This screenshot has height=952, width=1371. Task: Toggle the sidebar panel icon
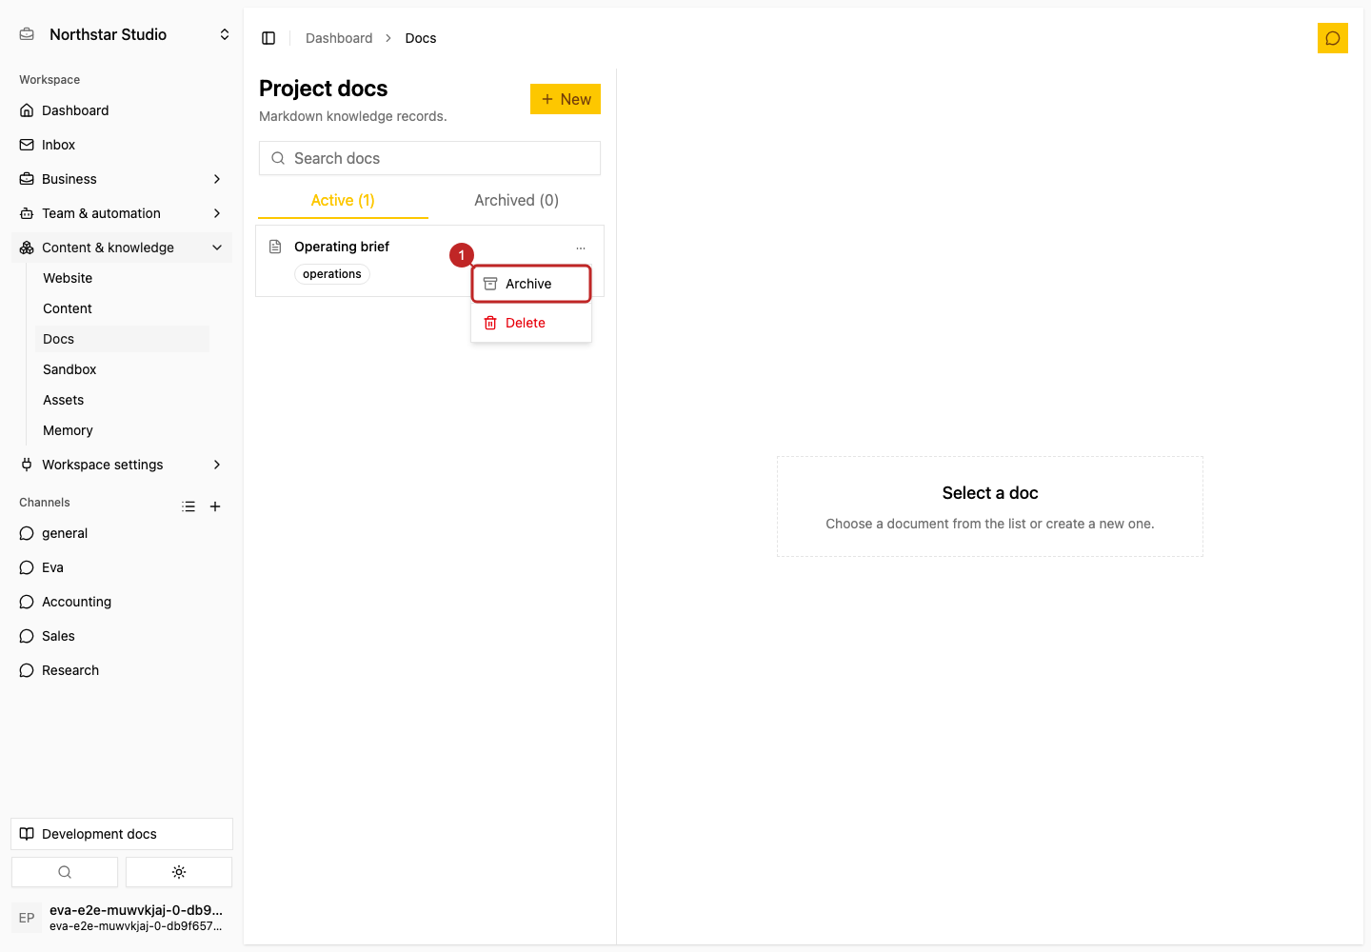[268, 38]
